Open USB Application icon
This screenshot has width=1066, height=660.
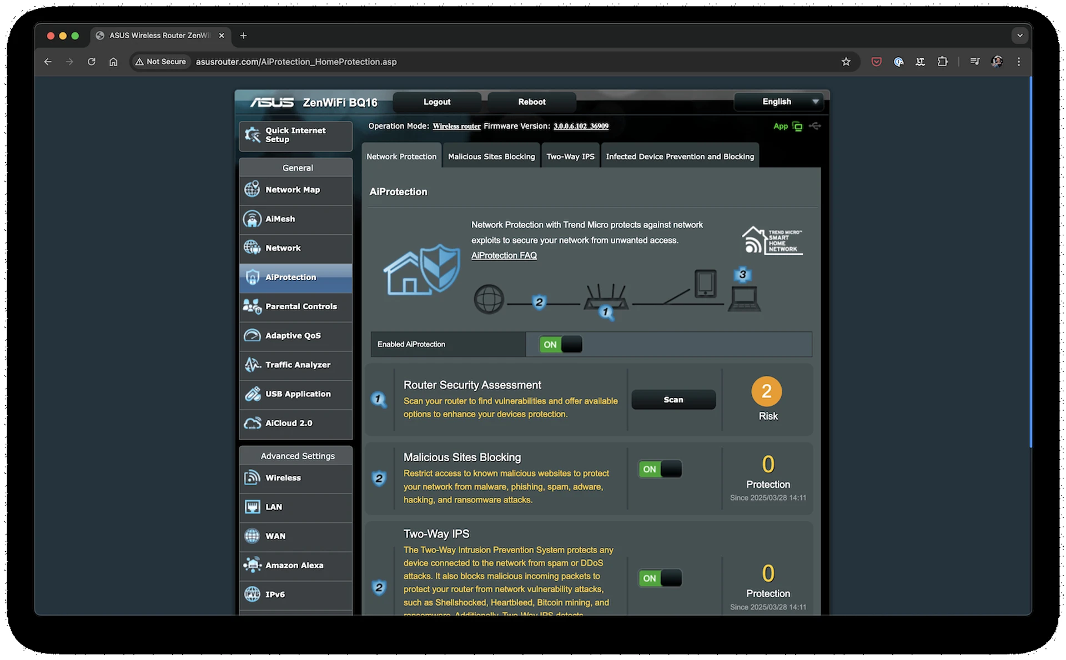(252, 394)
